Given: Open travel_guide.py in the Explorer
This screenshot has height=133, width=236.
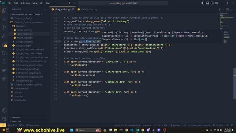Looking at the screenshot, I should click(x=25, y=38).
